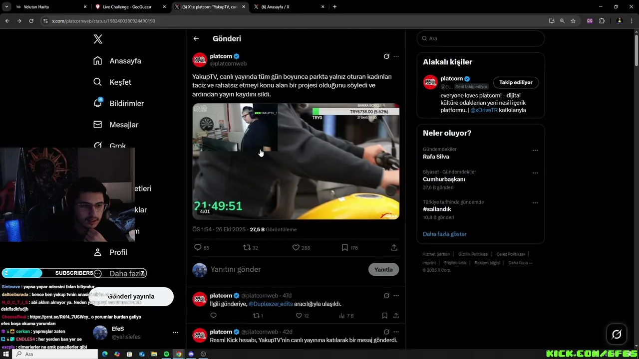Screen dimensions: 639x359
Task: Open the @xDriveTR link in bio
Action: [x=484, y=110]
